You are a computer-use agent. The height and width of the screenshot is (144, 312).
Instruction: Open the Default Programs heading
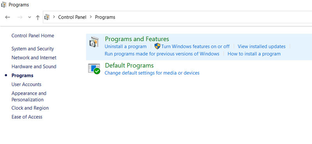pyautogui.click(x=129, y=65)
